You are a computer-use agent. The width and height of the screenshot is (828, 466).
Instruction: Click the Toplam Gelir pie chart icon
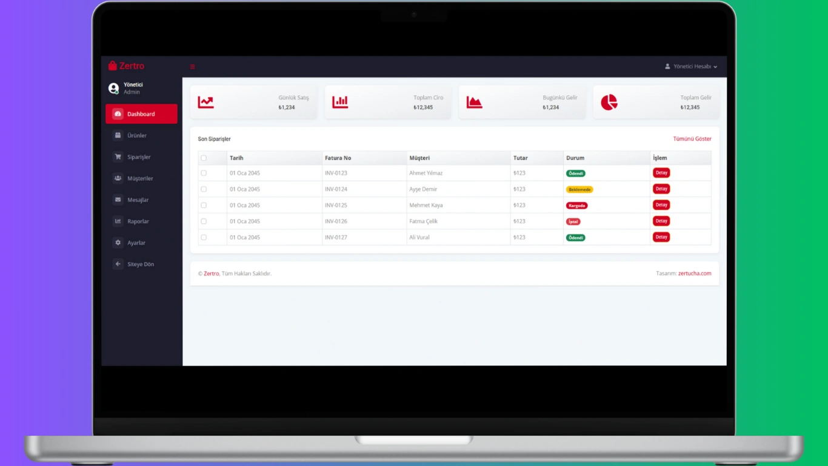coord(609,103)
